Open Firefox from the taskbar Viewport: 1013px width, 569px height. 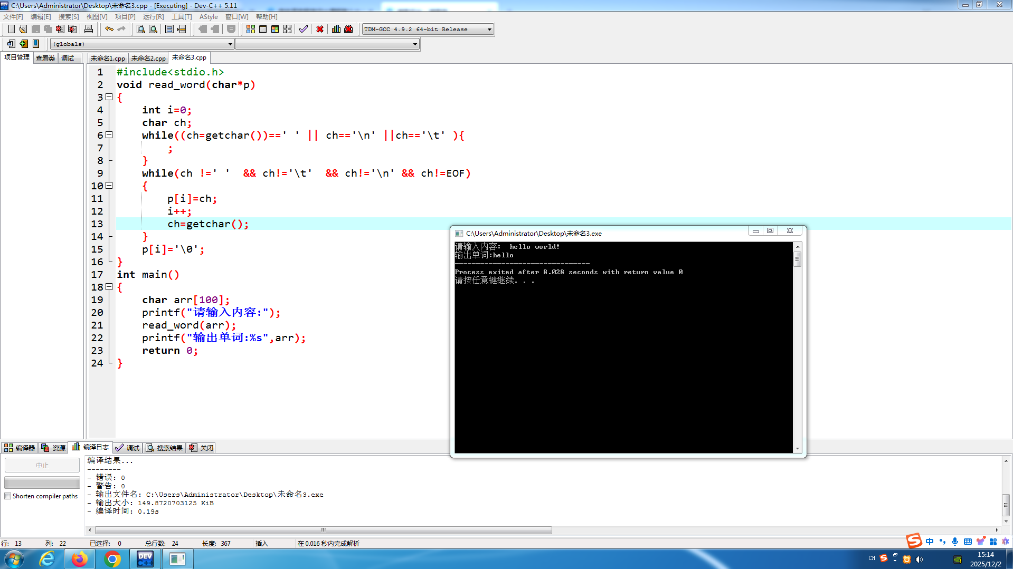pyautogui.click(x=80, y=559)
